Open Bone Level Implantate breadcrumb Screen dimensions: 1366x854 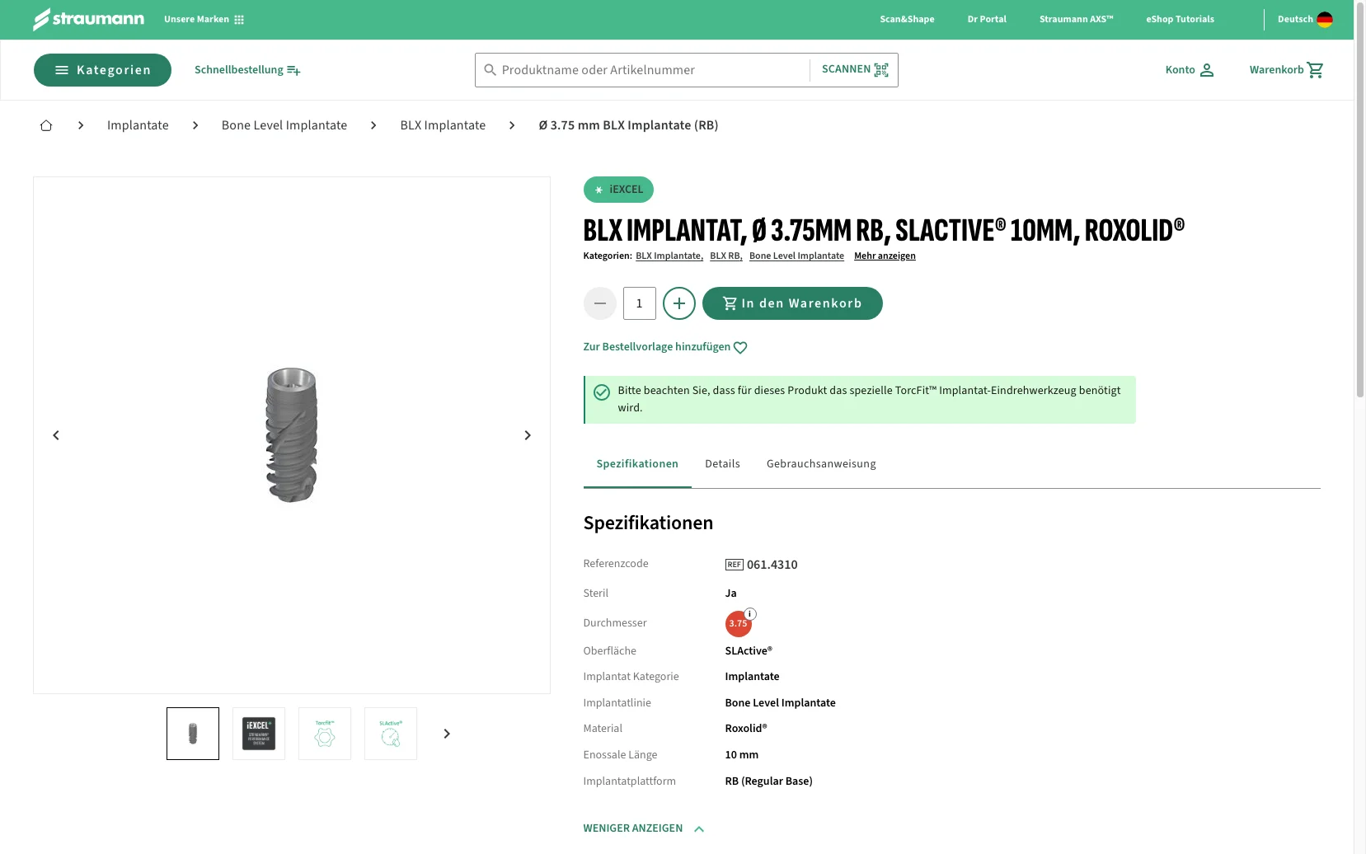click(x=284, y=125)
